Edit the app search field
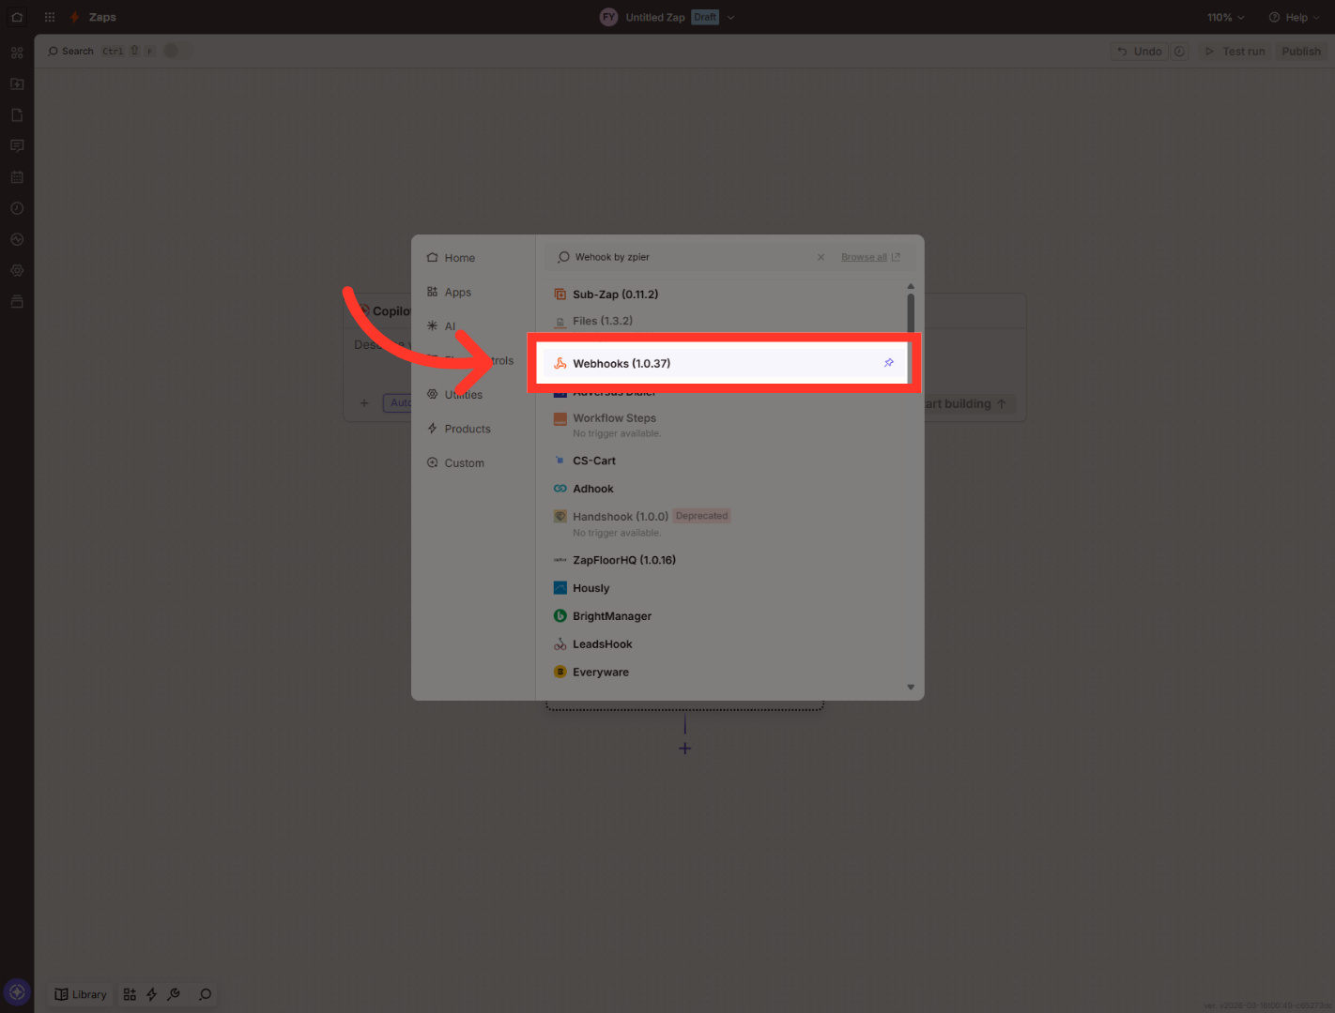The height and width of the screenshot is (1013, 1335). [x=690, y=257]
